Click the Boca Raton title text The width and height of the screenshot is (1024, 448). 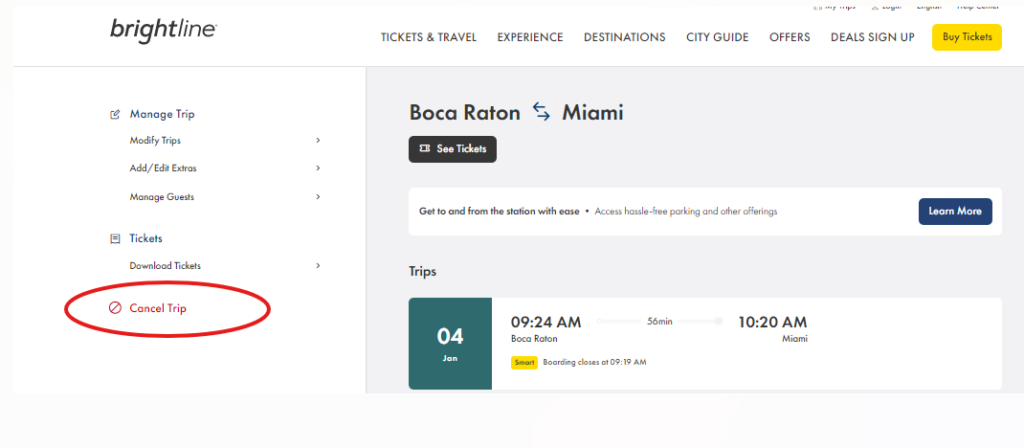[465, 112]
